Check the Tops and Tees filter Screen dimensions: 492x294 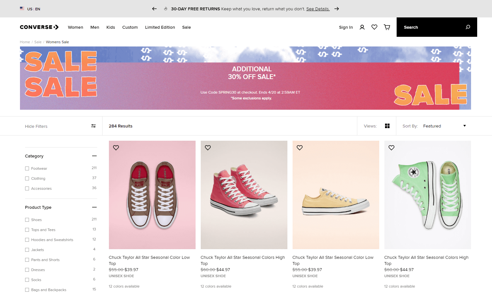click(x=27, y=230)
